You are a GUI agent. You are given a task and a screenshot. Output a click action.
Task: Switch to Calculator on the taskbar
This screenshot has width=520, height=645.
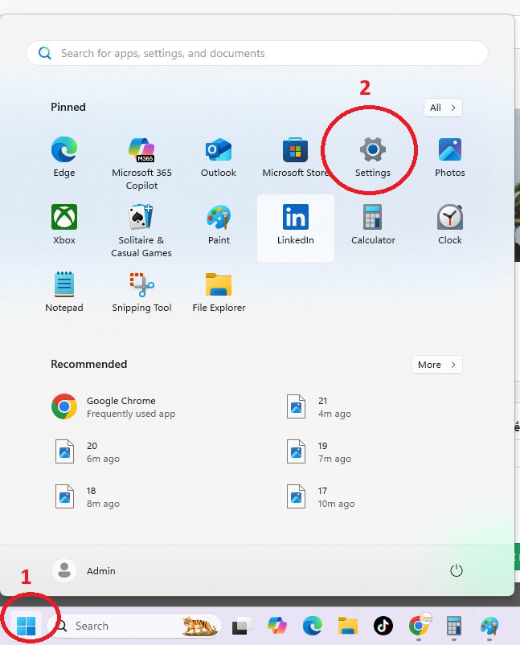click(454, 626)
